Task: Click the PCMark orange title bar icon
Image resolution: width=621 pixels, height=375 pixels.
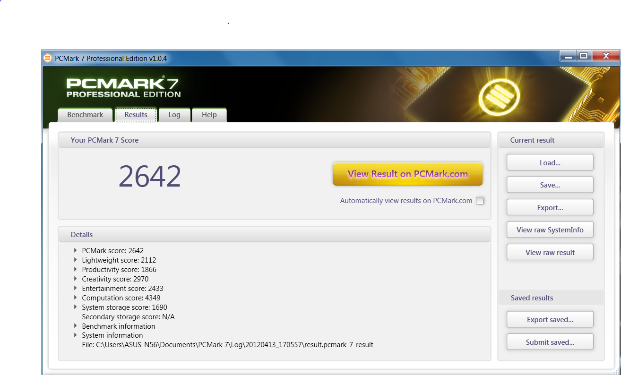Action: tap(47, 58)
